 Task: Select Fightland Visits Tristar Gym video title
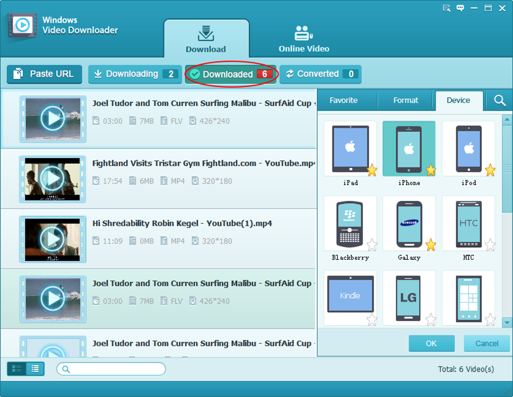click(x=204, y=163)
